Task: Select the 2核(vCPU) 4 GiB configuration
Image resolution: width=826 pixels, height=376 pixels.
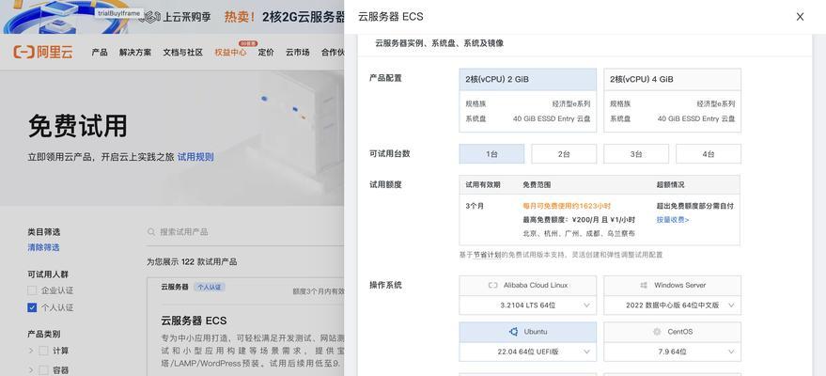Action: (672, 100)
